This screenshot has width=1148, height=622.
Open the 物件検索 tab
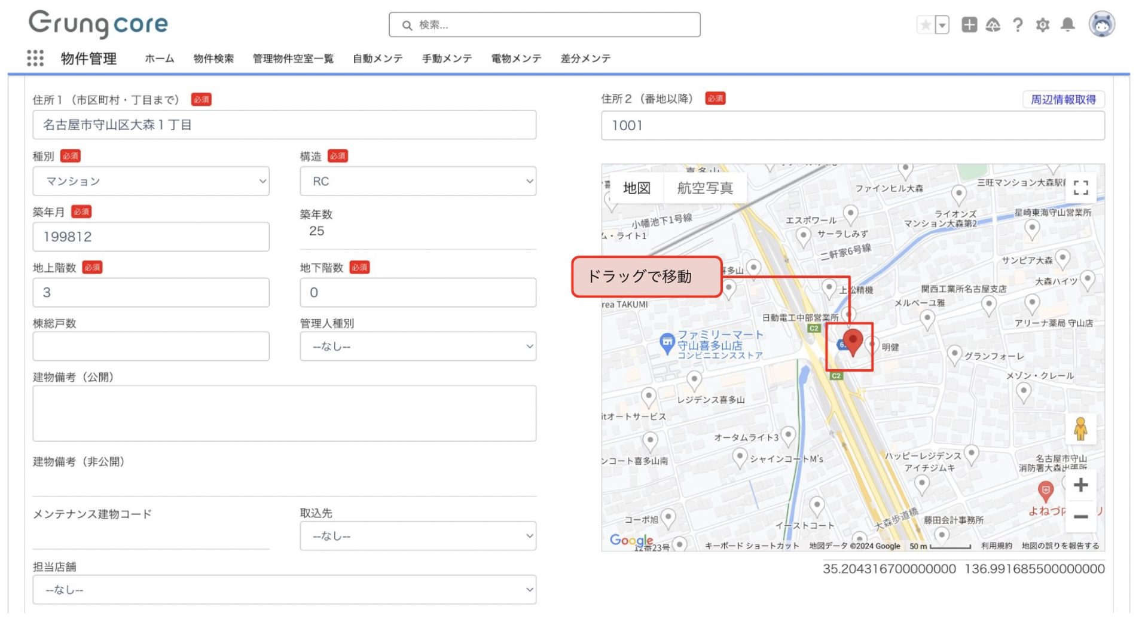213,59
